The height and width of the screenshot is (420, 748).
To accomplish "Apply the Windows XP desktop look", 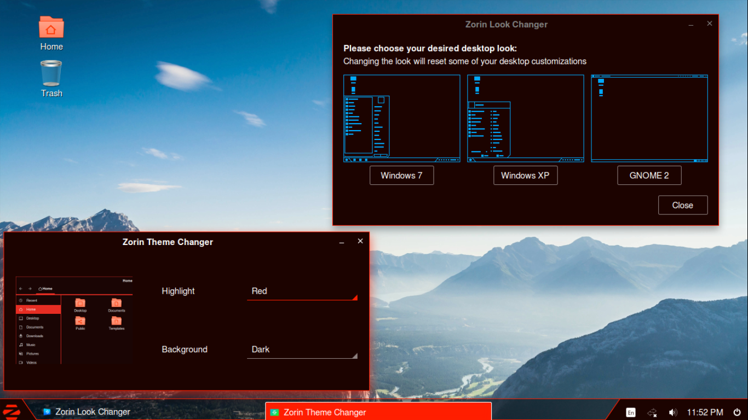I will pos(525,176).
